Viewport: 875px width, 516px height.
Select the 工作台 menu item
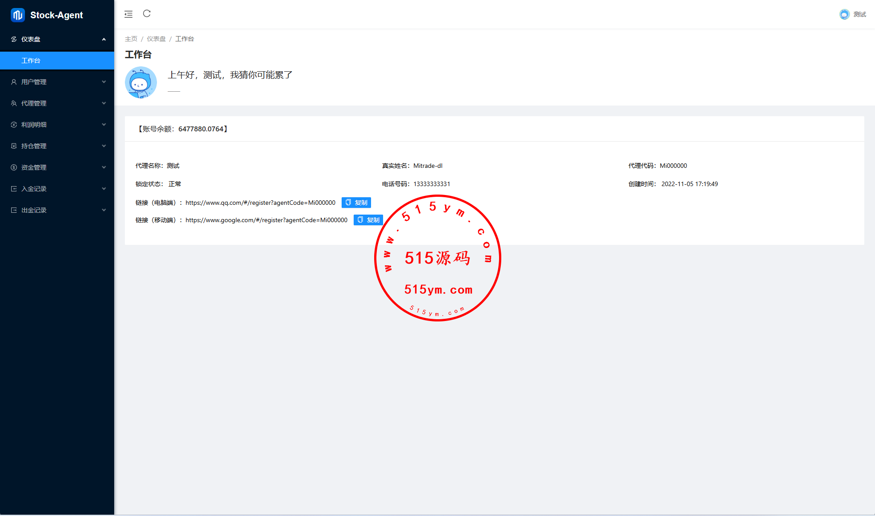31,61
